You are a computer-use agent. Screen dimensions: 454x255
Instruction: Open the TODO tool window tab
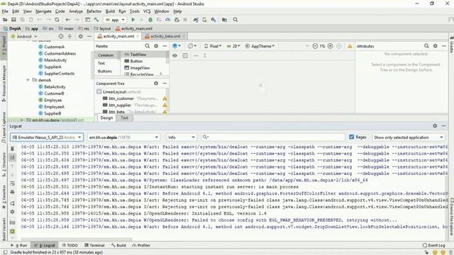click(70, 245)
